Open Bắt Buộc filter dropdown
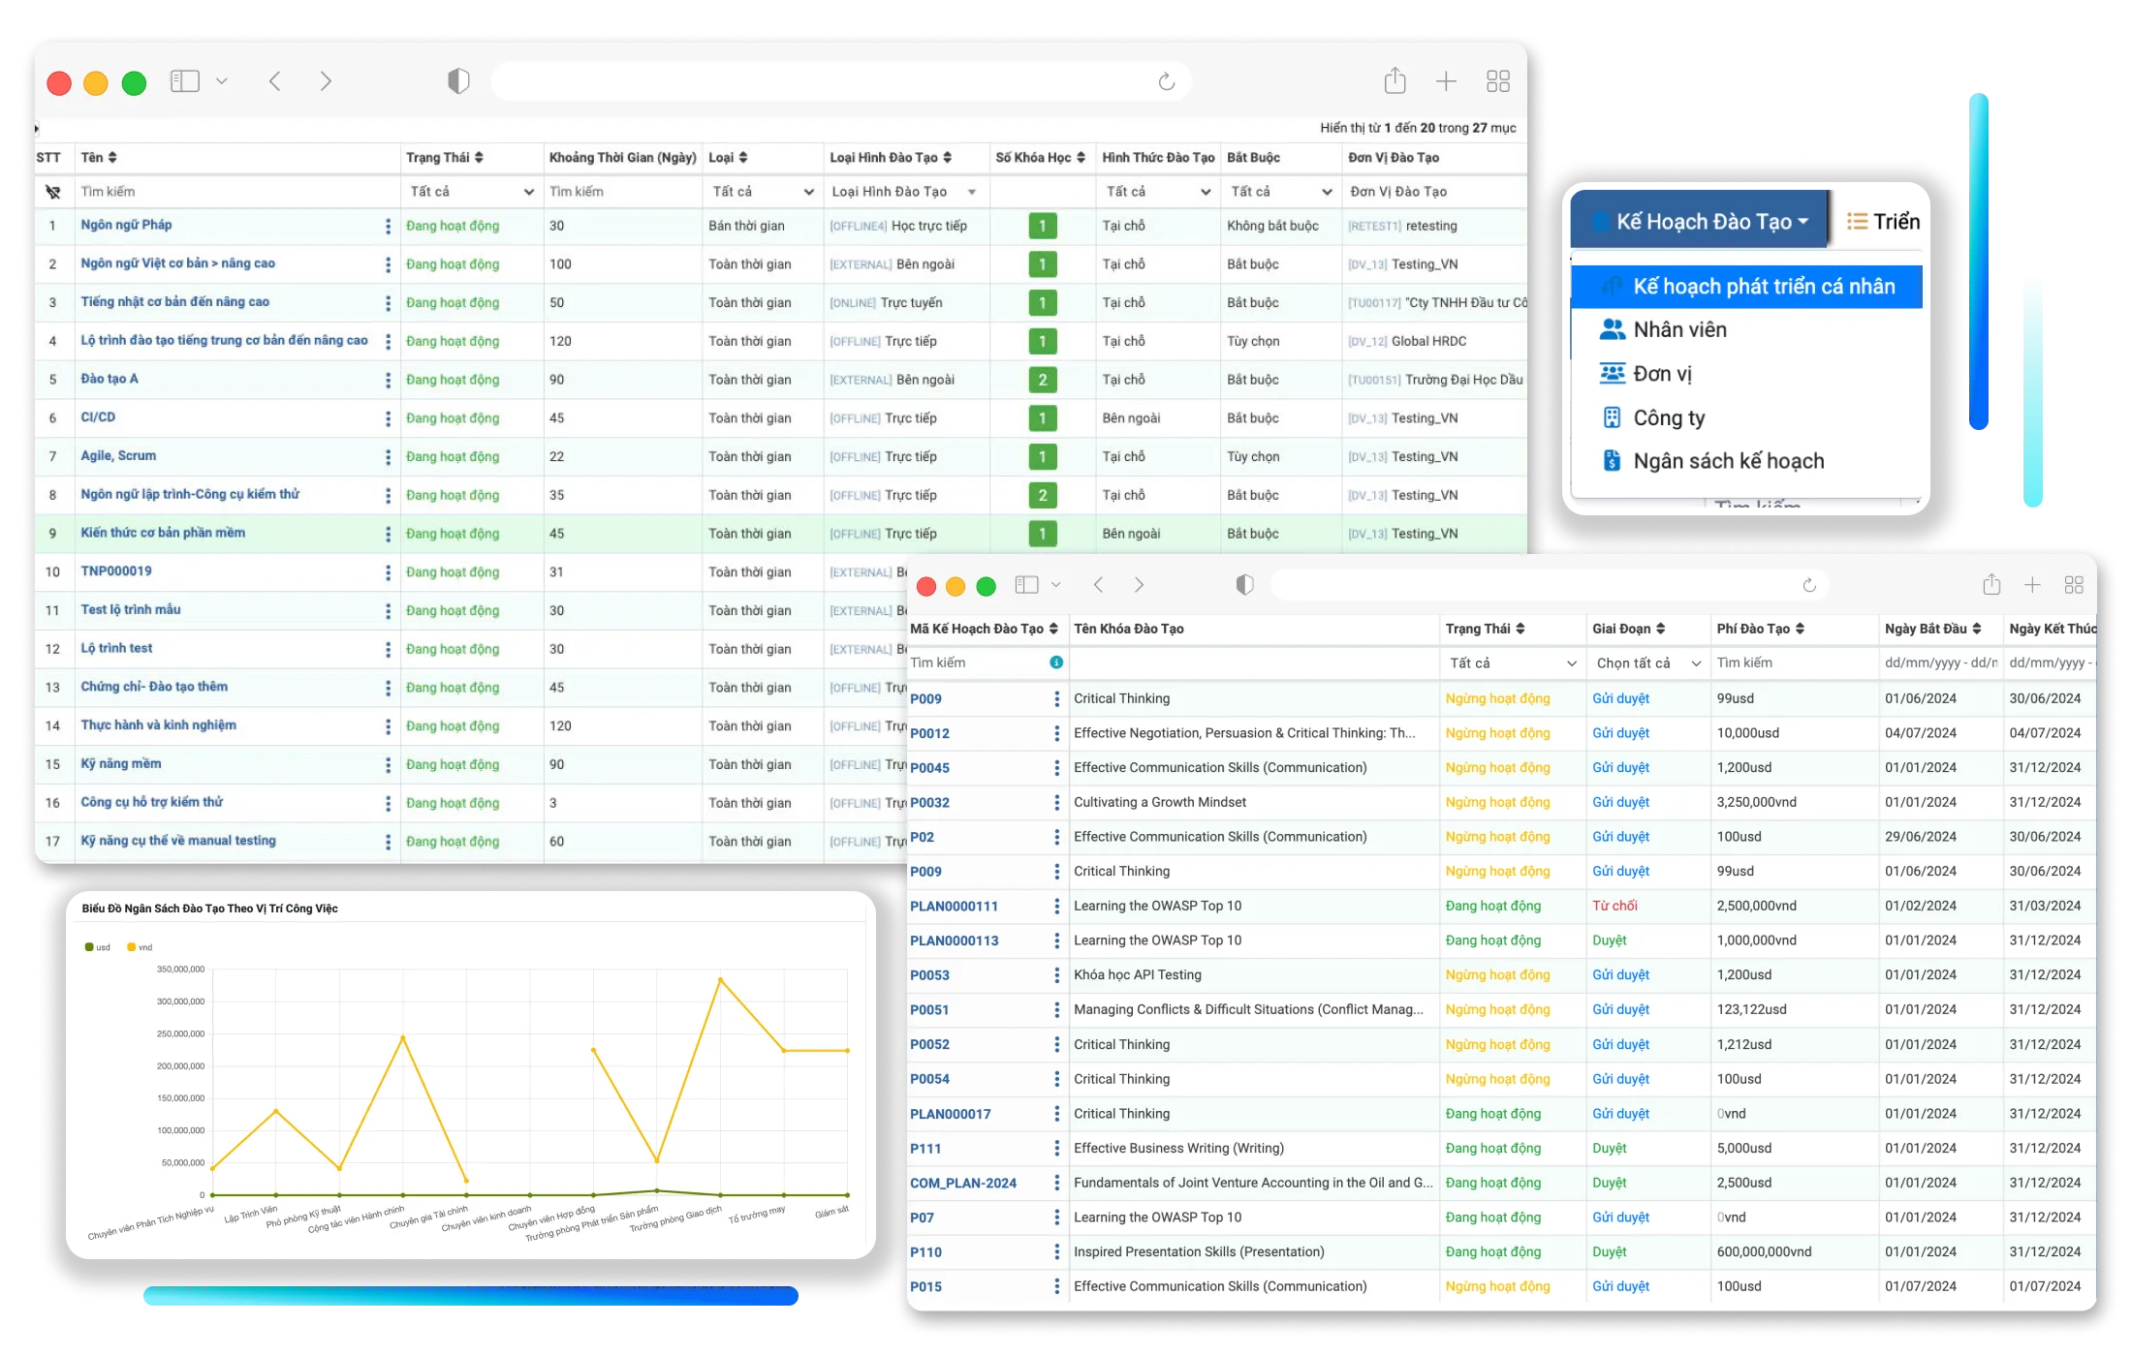This screenshot has width=2132, height=1356. coord(1281,192)
